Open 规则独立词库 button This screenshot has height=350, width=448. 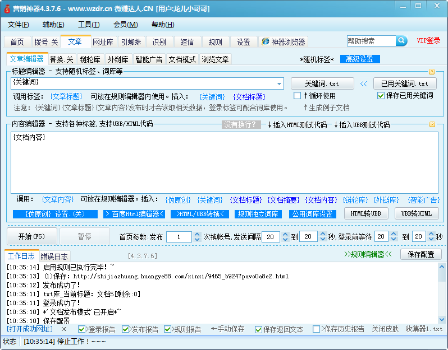[258, 214]
